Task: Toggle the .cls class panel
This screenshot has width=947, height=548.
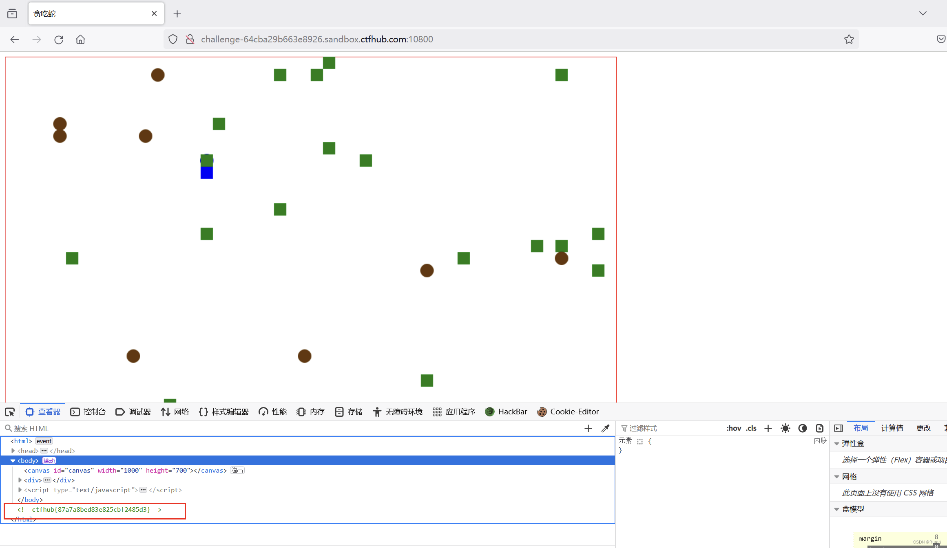Action: pos(751,428)
